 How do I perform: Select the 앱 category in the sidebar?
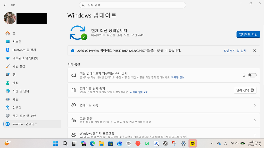[x=32, y=74]
